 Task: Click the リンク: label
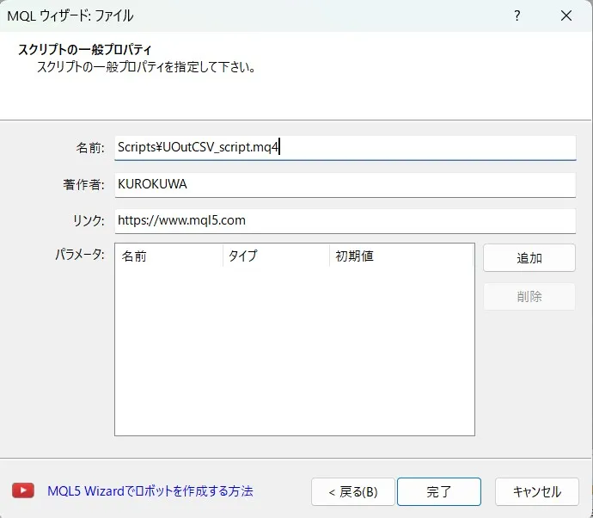pyautogui.click(x=89, y=220)
